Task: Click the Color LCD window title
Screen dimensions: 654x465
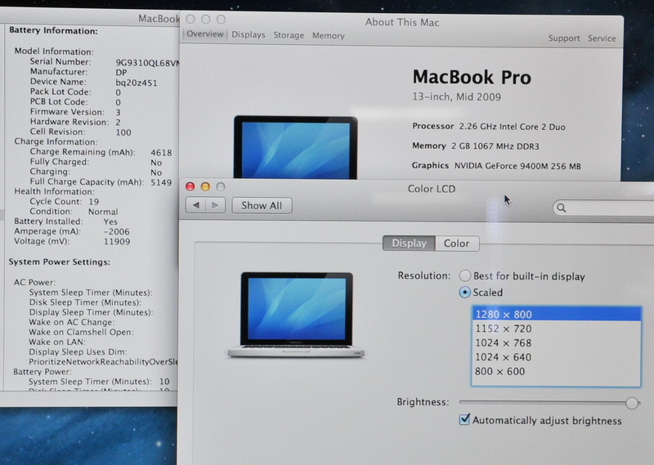Action: 432,189
